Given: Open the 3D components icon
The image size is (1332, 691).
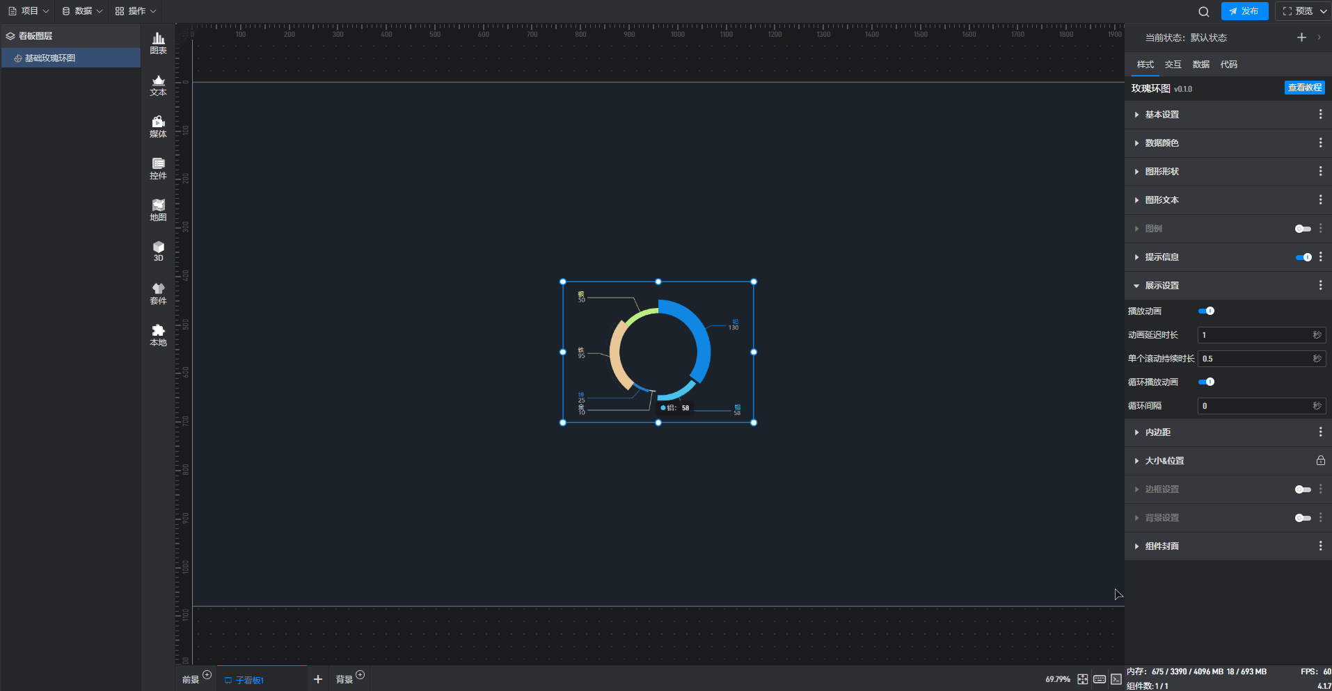Looking at the screenshot, I should pos(158,251).
